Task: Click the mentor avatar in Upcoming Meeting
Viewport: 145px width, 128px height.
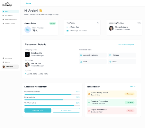Action: point(111,28)
